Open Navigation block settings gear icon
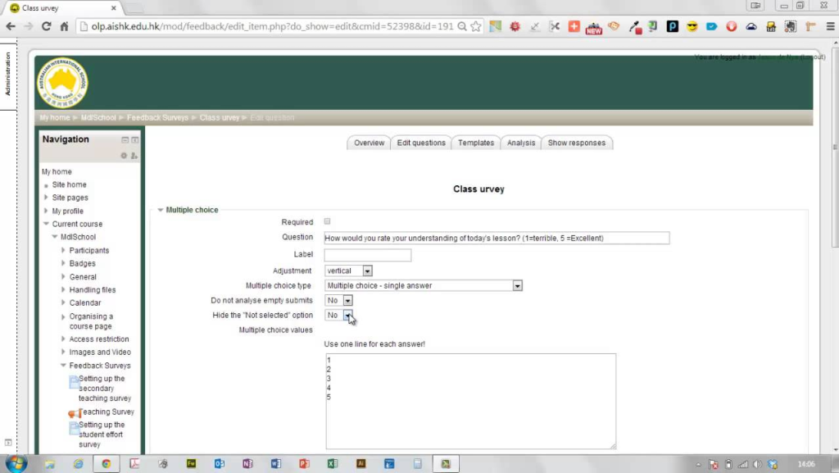 tap(124, 156)
